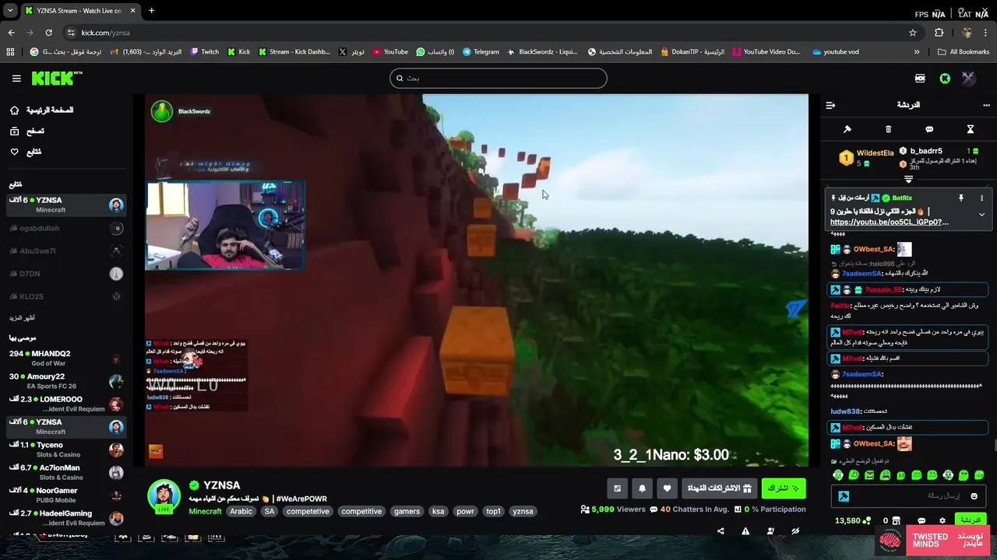
Task: Select D7DN followed channel
Action: (65, 273)
